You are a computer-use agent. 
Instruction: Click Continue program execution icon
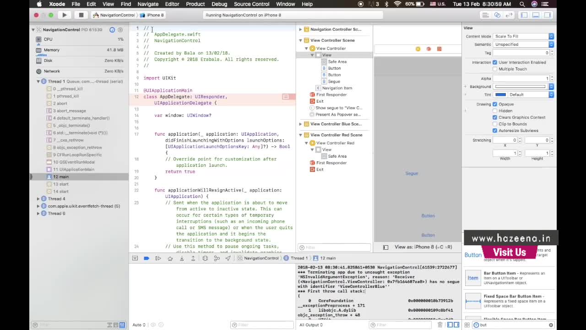158,258
